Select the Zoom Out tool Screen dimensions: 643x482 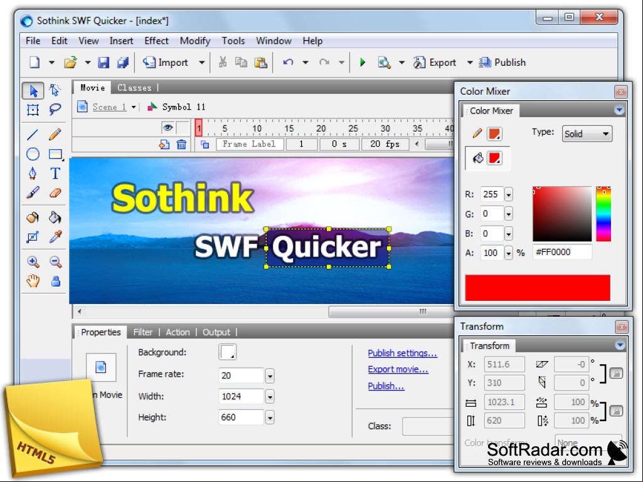pyautogui.click(x=56, y=261)
